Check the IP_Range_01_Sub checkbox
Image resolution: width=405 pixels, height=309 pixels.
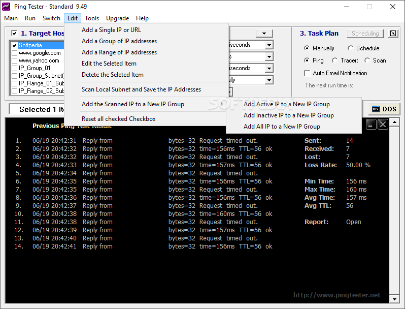(14, 83)
